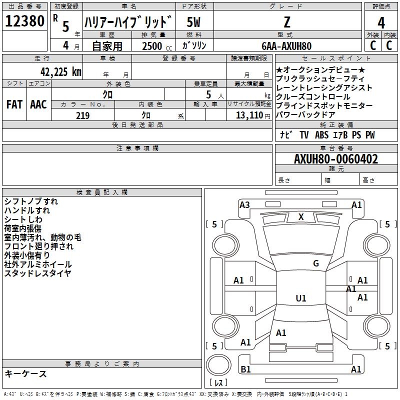Image resolution: width=400 pixels, height=400 pixels.
Task: Click the note 室内薄汚れ、動物の毛
Action: coord(42,237)
